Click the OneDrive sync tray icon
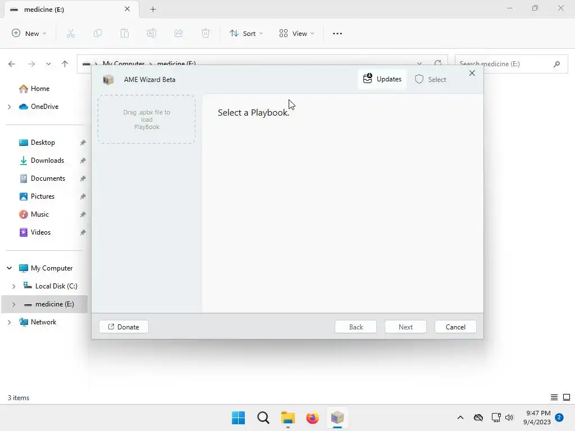Screen dimensions: 575x431 pos(478,418)
